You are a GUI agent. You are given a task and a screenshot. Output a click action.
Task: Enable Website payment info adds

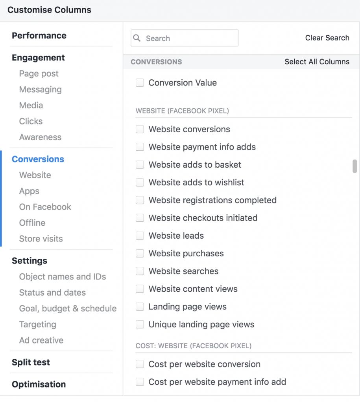140,147
